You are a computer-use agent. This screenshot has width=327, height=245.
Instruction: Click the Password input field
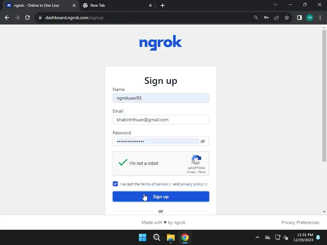click(161, 141)
